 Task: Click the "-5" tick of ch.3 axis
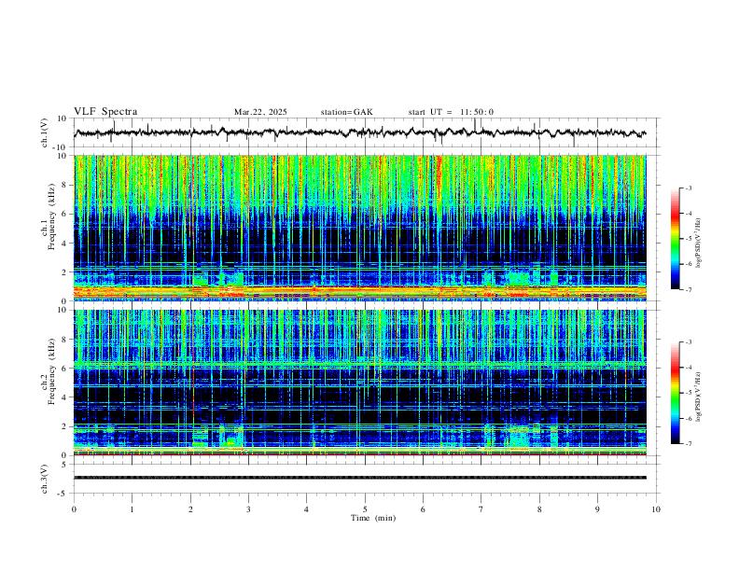pos(63,494)
